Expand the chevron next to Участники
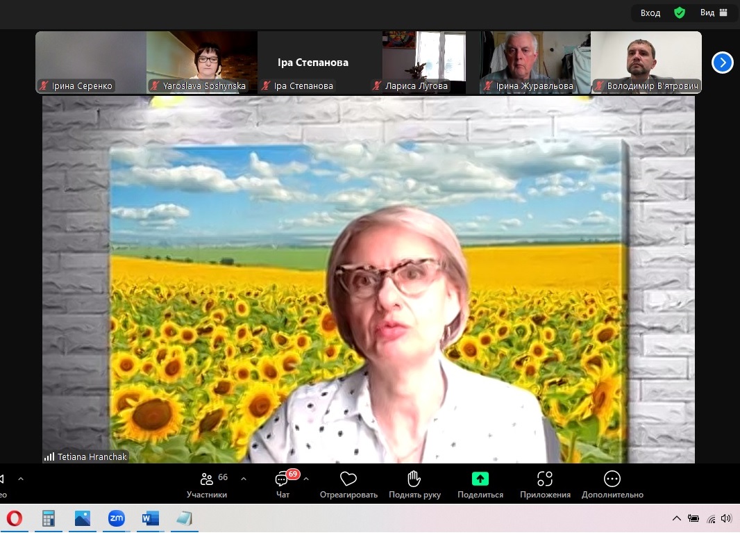Screen dimensions: 740x535 (244, 479)
